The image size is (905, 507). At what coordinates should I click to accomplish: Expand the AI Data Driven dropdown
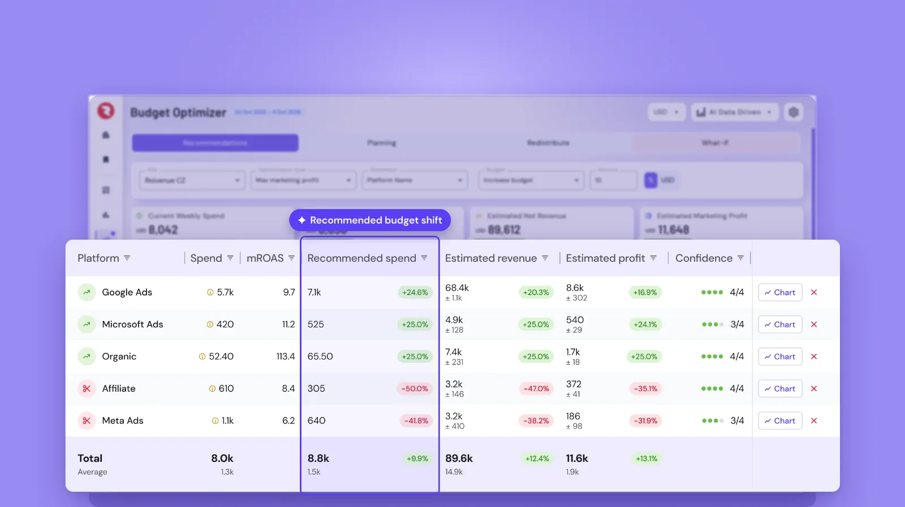click(735, 112)
